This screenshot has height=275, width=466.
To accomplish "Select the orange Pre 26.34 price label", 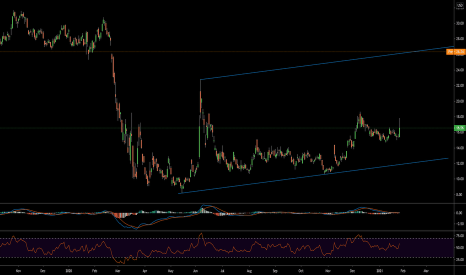I will coord(455,51).
